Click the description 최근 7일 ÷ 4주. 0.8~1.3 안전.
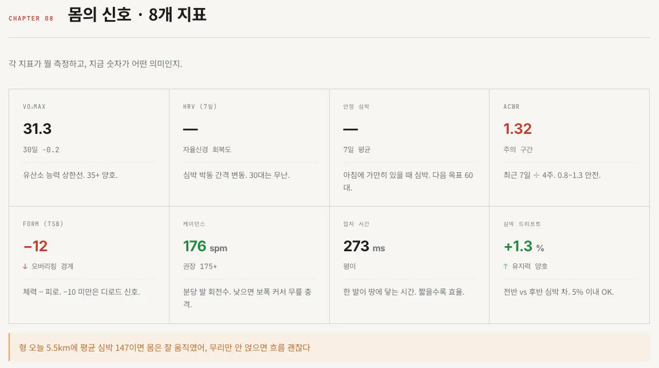659x368 pixels. click(552, 175)
